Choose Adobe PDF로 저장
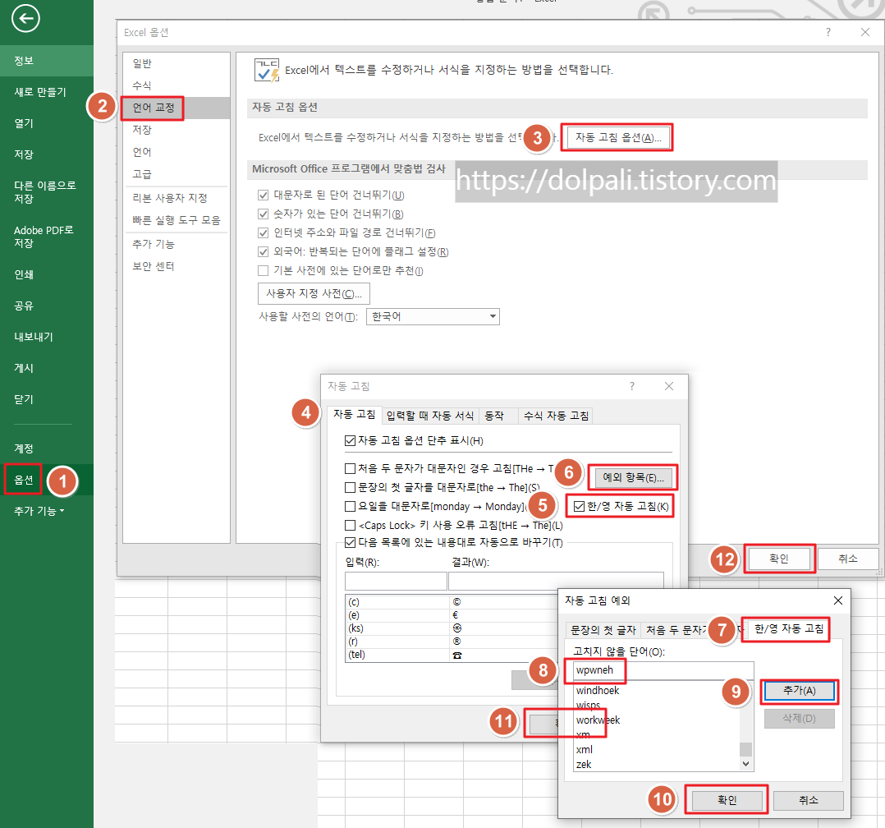The height and width of the screenshot is (828, 885). tap(47, 237)
